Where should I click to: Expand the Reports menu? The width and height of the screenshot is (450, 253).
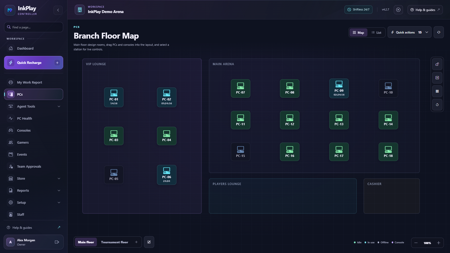tap(34, 190)
